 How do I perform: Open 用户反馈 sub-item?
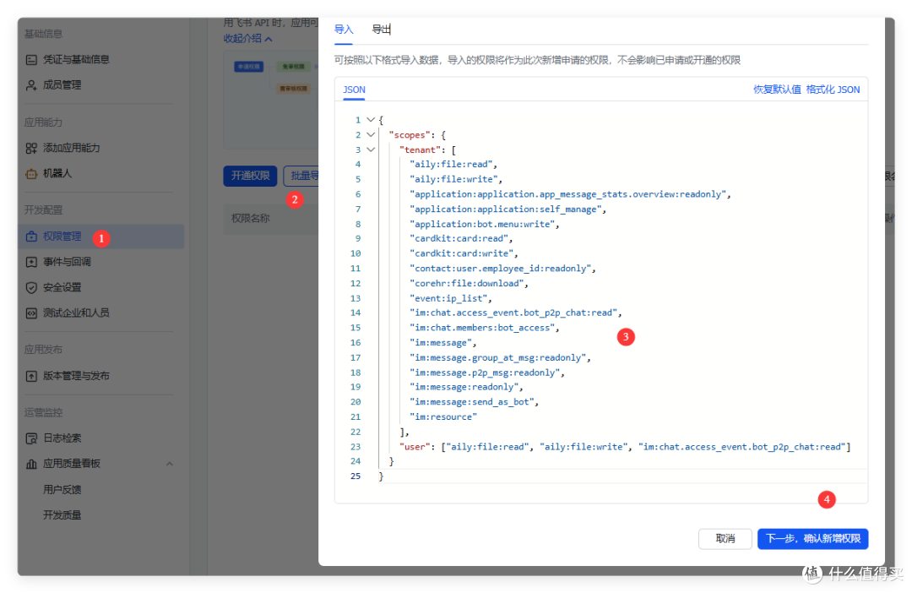[62, 489]
